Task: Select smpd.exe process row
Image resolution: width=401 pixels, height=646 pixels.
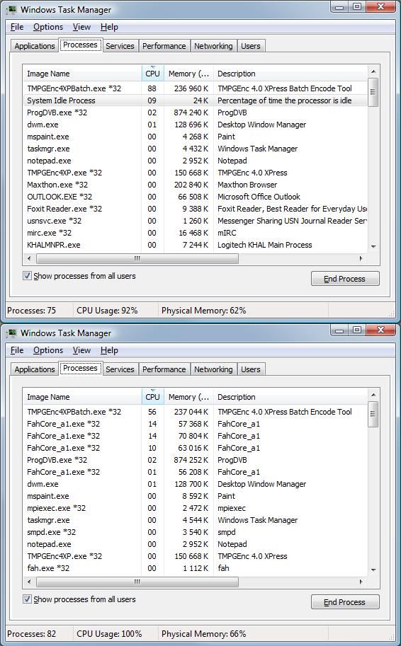Action: click(195, 532)
